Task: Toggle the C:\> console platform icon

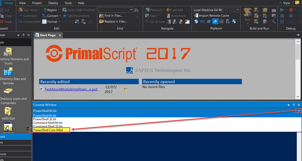Action: [221, 21]
